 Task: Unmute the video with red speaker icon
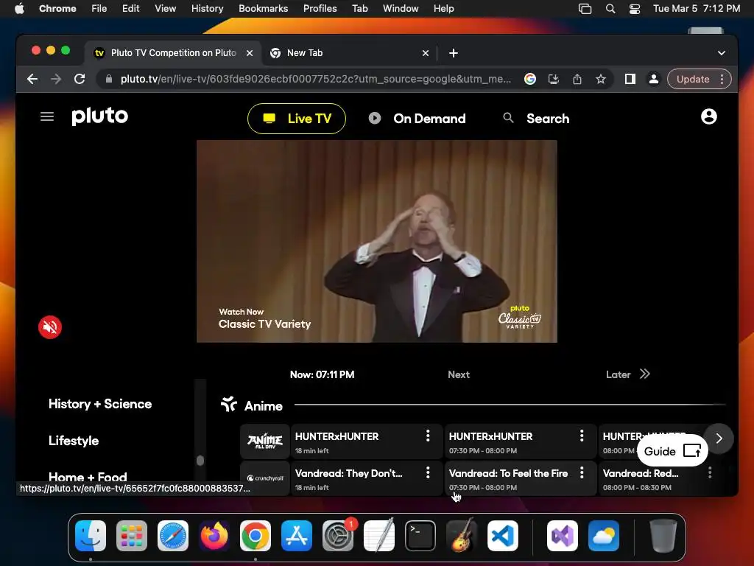coord(50,327)
